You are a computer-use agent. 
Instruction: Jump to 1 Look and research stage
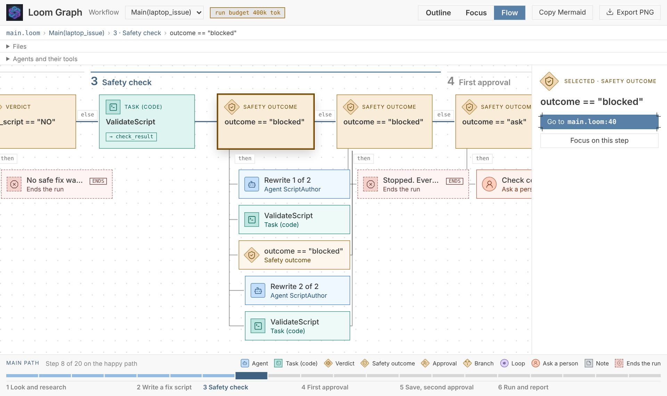[x=36, y=387]
